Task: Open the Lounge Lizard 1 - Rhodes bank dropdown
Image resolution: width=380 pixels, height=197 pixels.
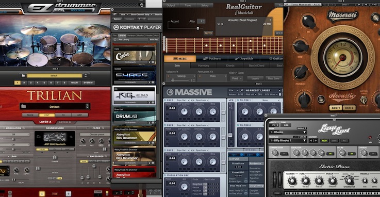Action: click(288, 132)
